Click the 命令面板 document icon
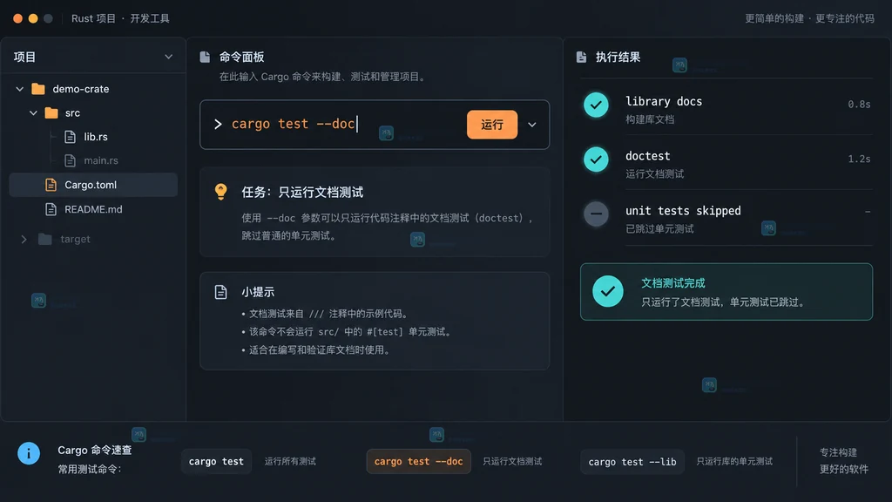Screen dimensions: 892x502 click(205, 57)
